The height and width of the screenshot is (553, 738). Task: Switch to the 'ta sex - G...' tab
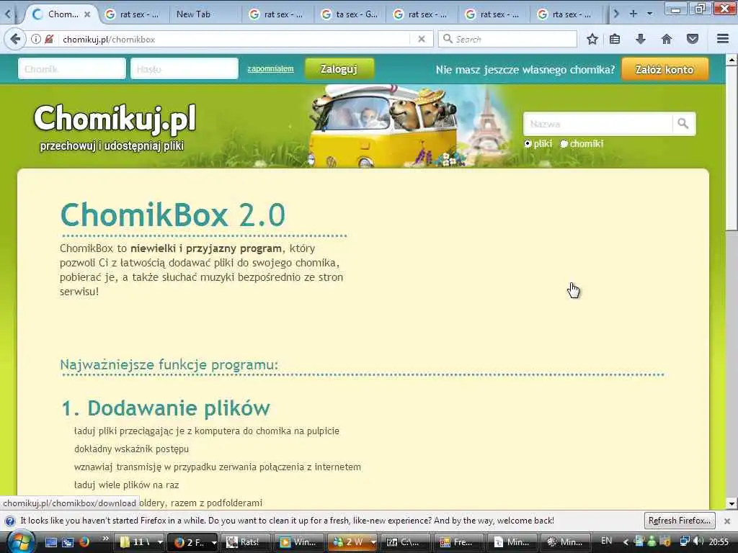point(350,14)
